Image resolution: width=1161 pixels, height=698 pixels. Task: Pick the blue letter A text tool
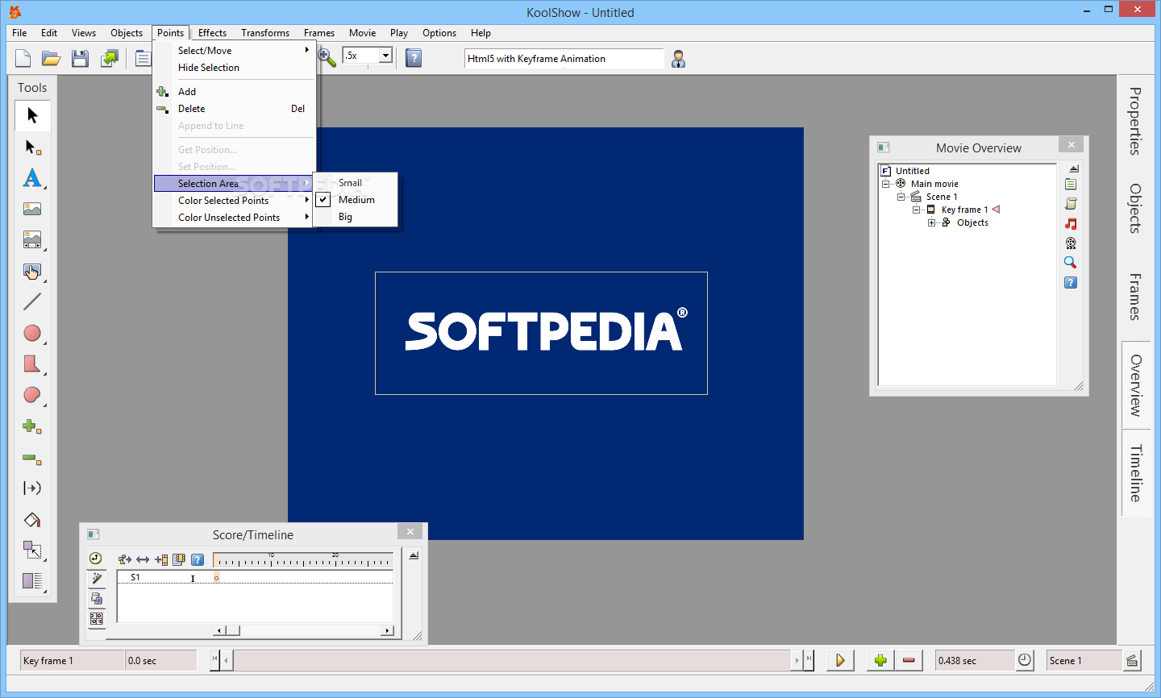tap(32, 178)
